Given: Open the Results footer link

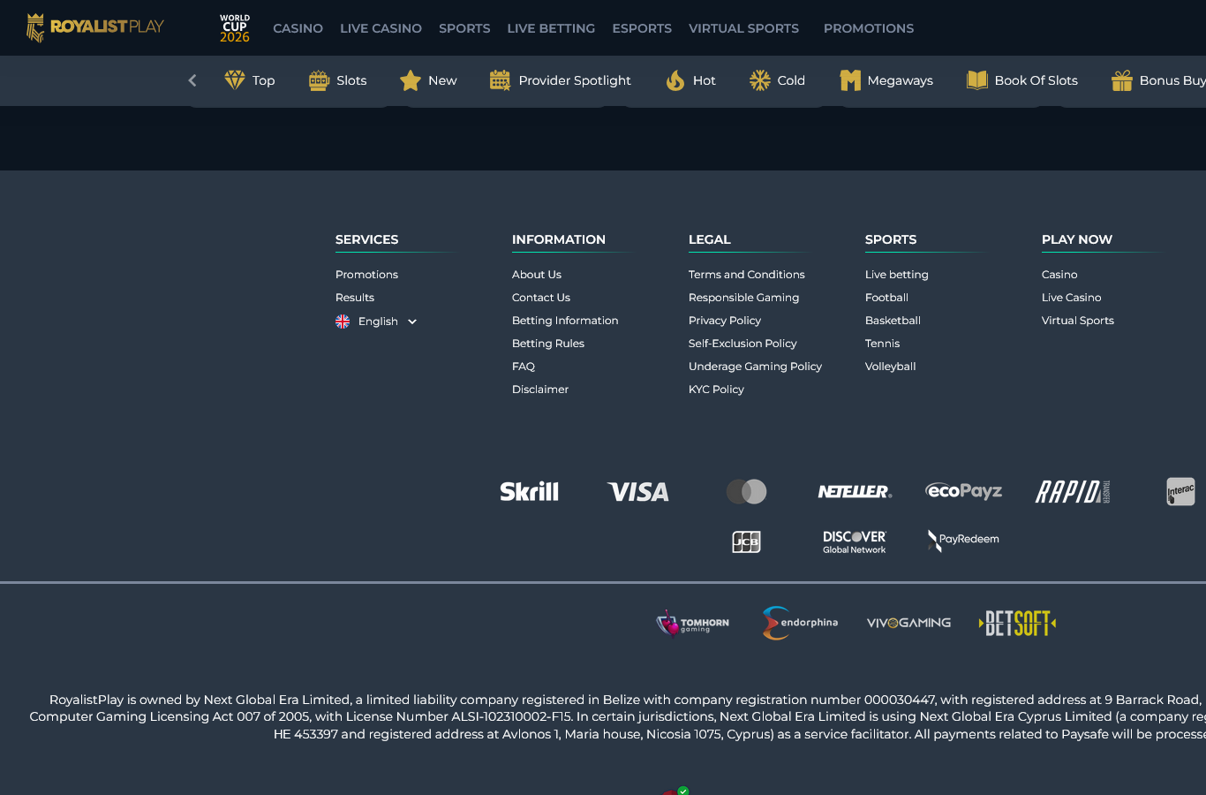Looking at the screenshot, I should pyautogui.click(x=355, y=298).
